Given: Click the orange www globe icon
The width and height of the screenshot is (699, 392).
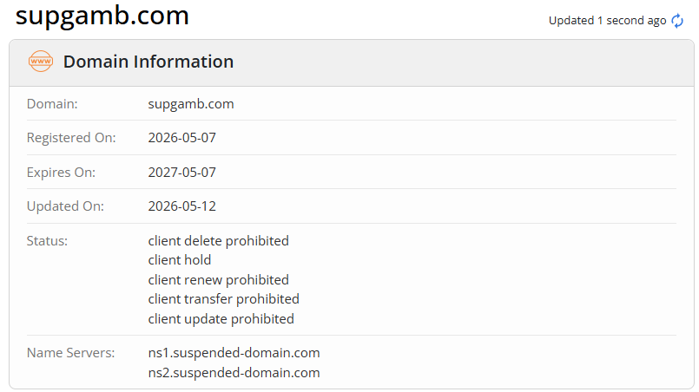Looking at the screenshot, I should pos(41,62).
